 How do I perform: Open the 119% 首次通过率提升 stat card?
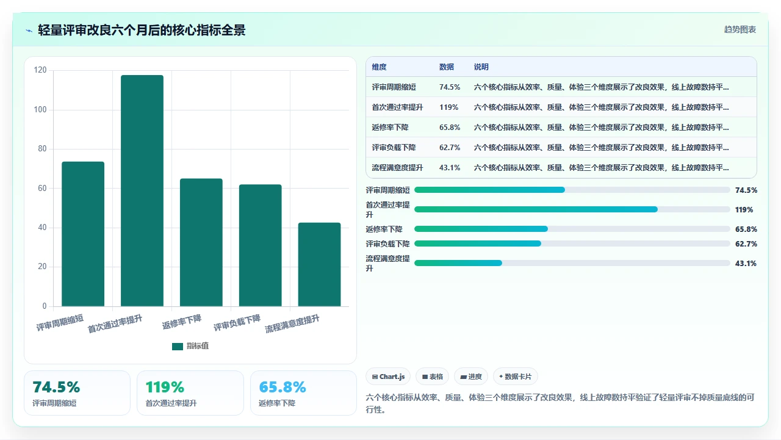[190, 393]
